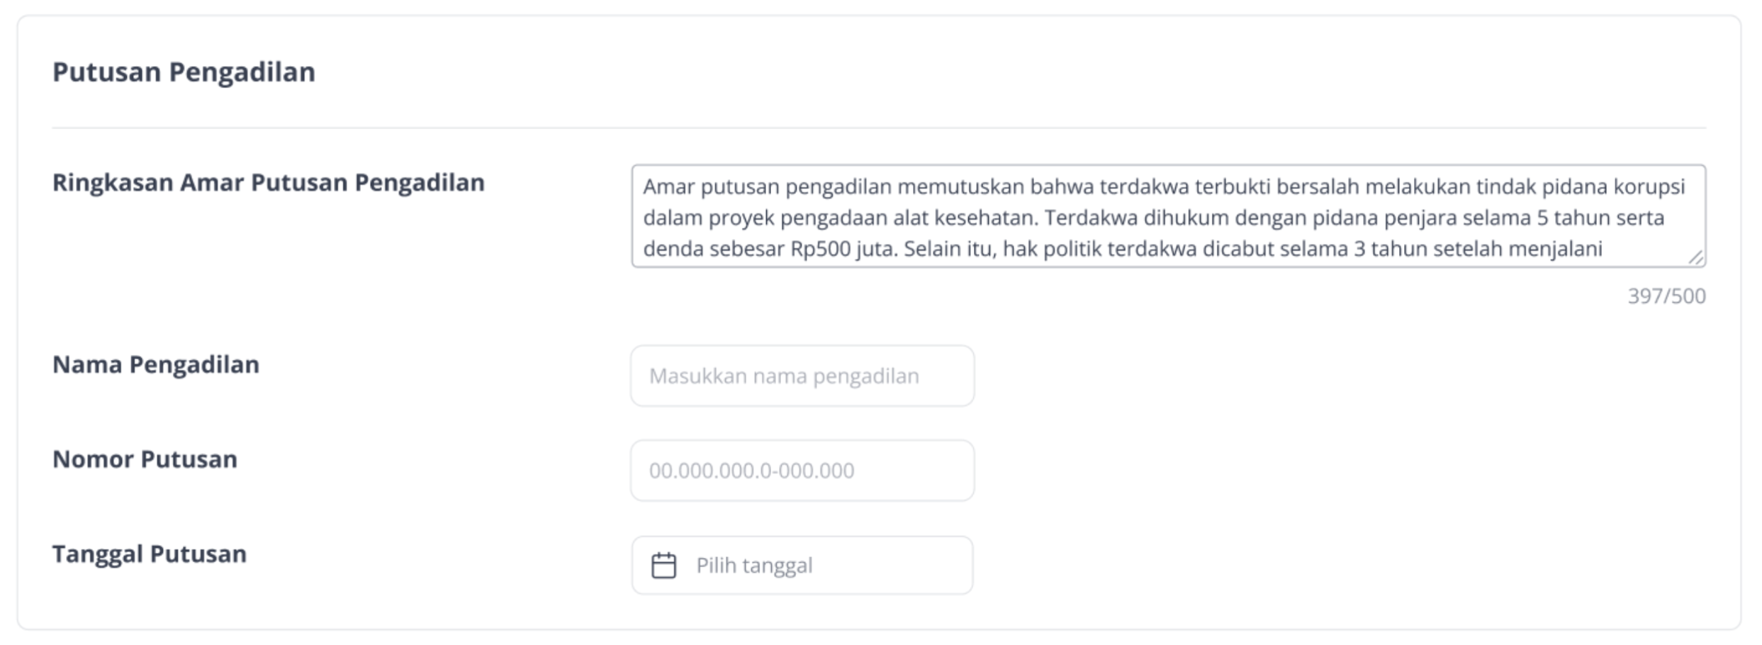
Task: Click the Putusan Pengadilan section heading
Action: pos(184,72)
